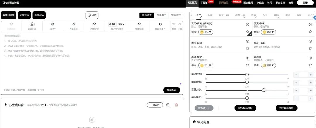The height and width of the screenshot is (128, 316).
Task: Click the 字幕对轴 button
Action: pyautogui.click(x=39, y=15)
